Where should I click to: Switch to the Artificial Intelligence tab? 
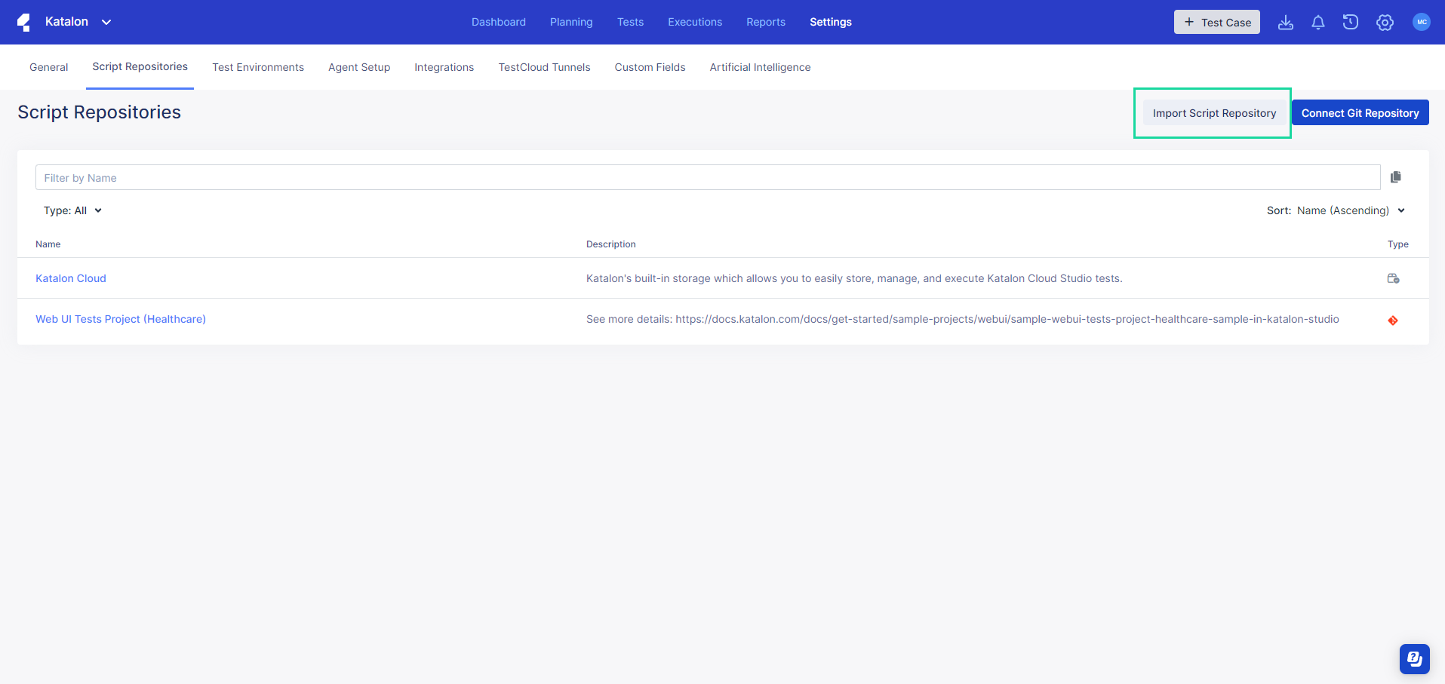pyautogui.click(x=760, y=67)
